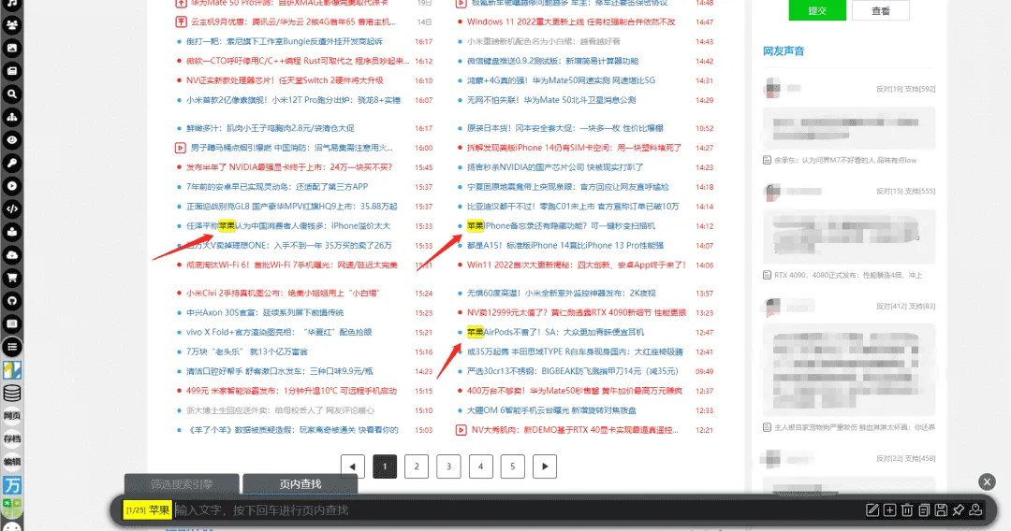Open the shopping cart icon in left sidebar
Screen dimensions: 1011x531
coord(12,278)
